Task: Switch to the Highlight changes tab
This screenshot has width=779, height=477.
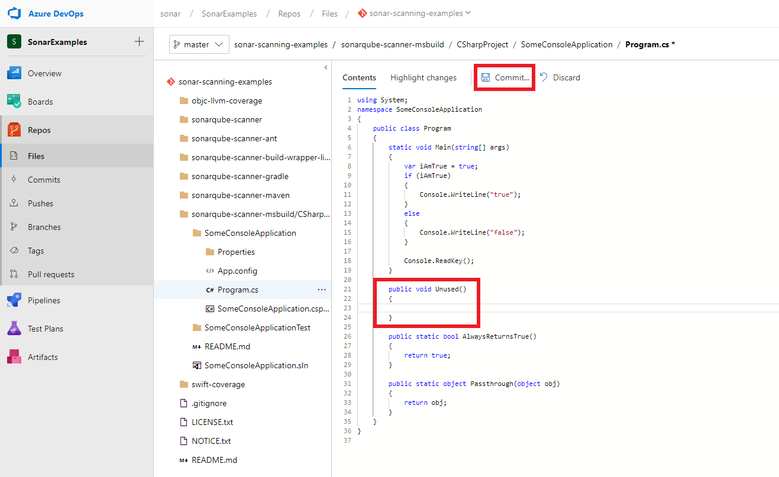Action: [x=424, y=77]
